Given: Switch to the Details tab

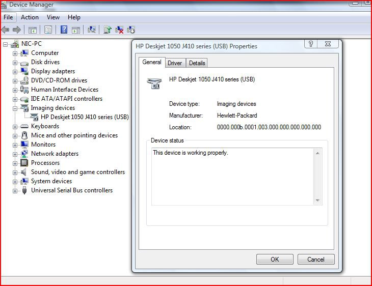Looking at the screenshot, I should coord(197,63).
